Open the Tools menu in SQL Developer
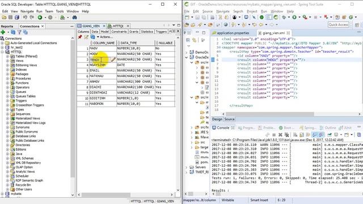363x204 pixels. pos(60,11)
